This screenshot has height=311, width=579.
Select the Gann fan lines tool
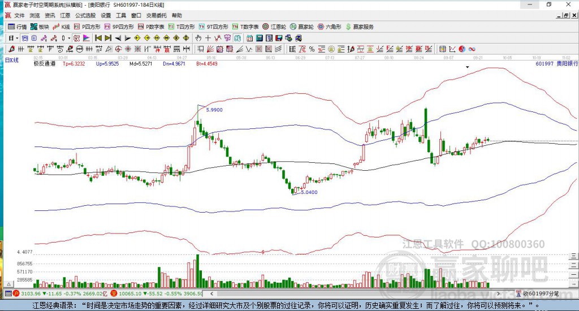click(210, 49)
